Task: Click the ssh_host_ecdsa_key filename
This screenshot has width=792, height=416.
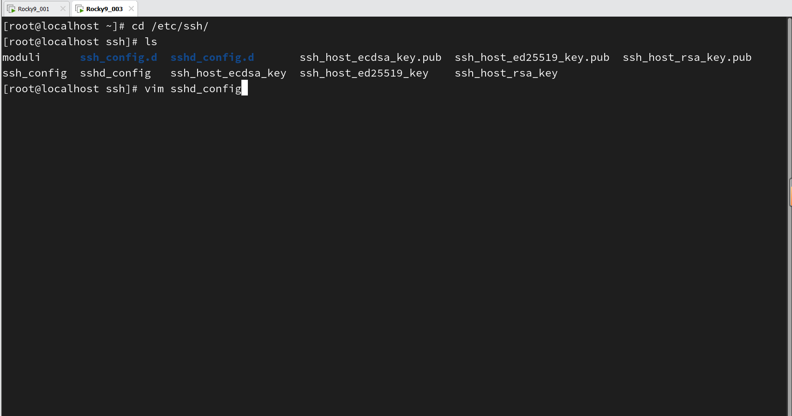Action: click(x=228, y=73)
